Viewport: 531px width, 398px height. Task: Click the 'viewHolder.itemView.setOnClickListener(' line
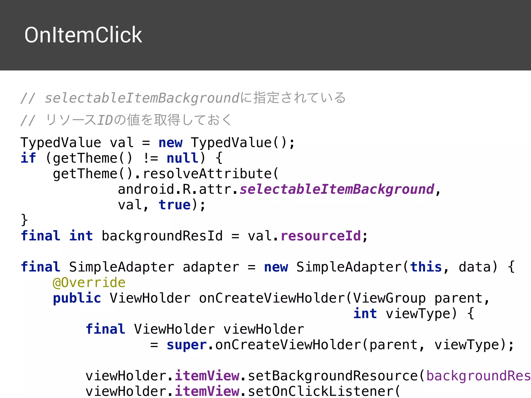pyautogui.click(x=243, y=391)
